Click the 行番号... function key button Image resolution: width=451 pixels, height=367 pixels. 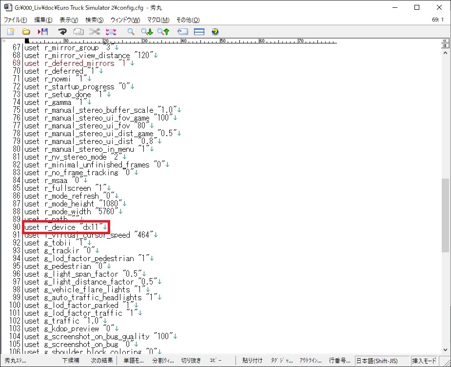tap(340, 360)
